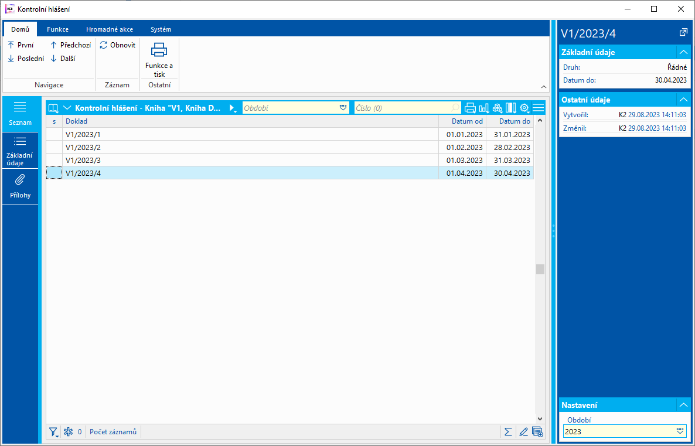The image size is (695, 446).
Task: Open the chart icon in the list toolbar
Action: pyautogui.click(x=484, y=108)
